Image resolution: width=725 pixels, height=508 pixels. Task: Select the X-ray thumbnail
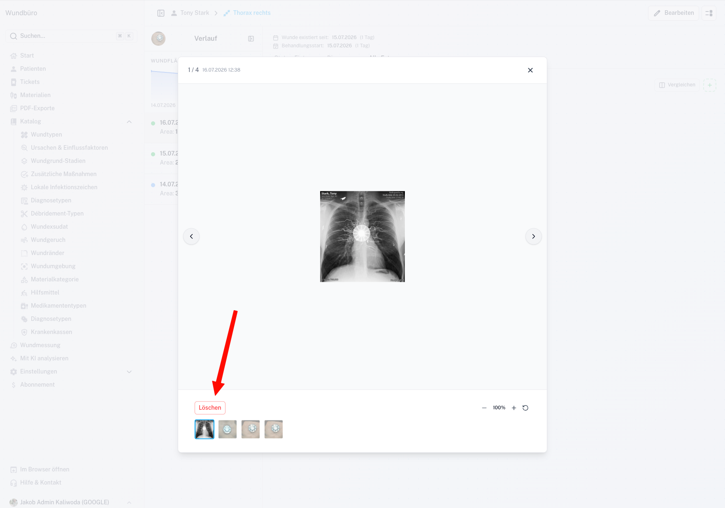click(x=204, y=429)
